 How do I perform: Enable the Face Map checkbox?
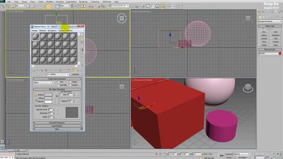point(58,85)
